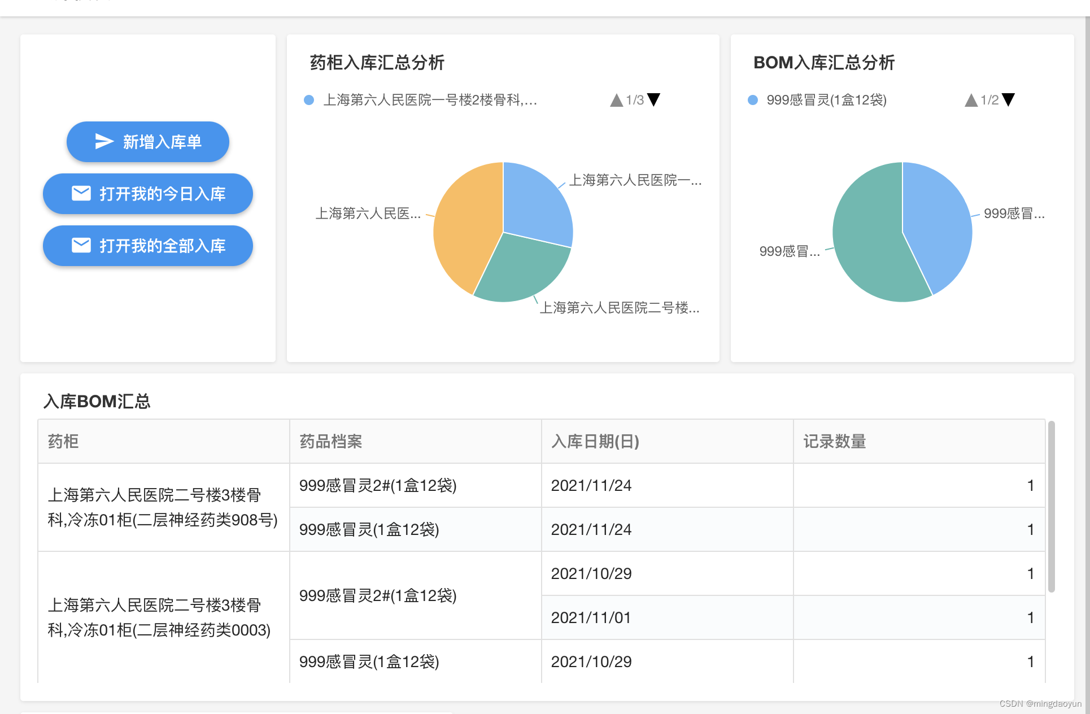1090x714 pixels.
Task: Toggle 上海第六人民医院一号楼2楼骨科 legend item
Action: pos(429,100)
